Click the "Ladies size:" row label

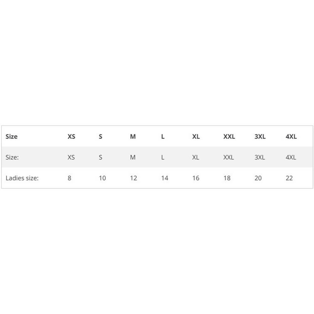click(22, 178)
